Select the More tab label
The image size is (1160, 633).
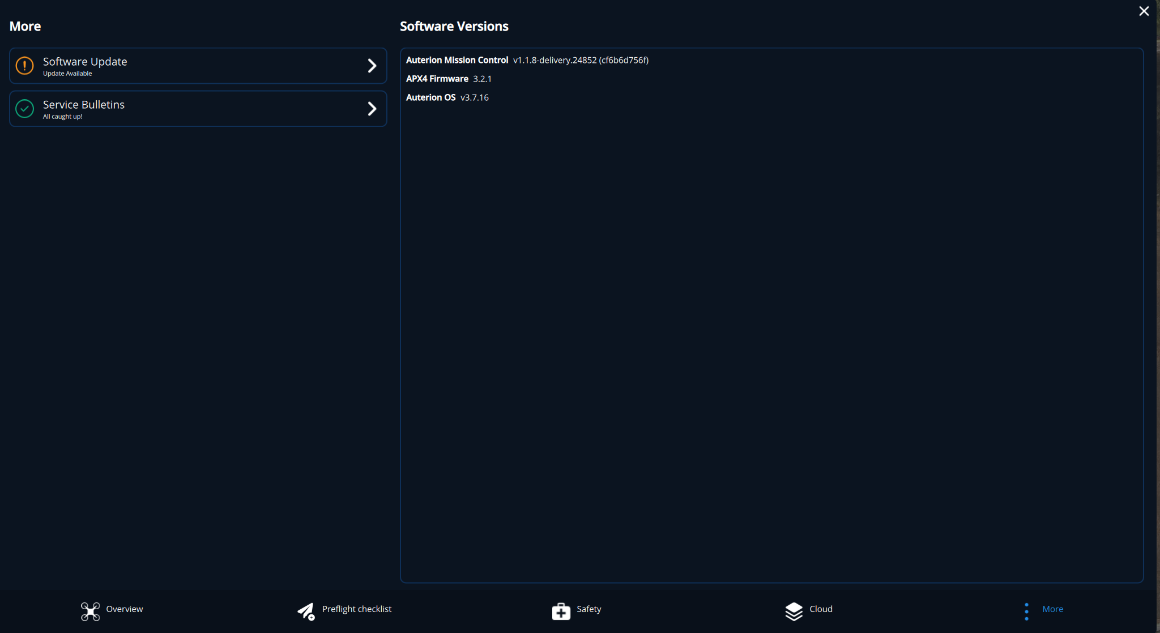click(1052, 609)
